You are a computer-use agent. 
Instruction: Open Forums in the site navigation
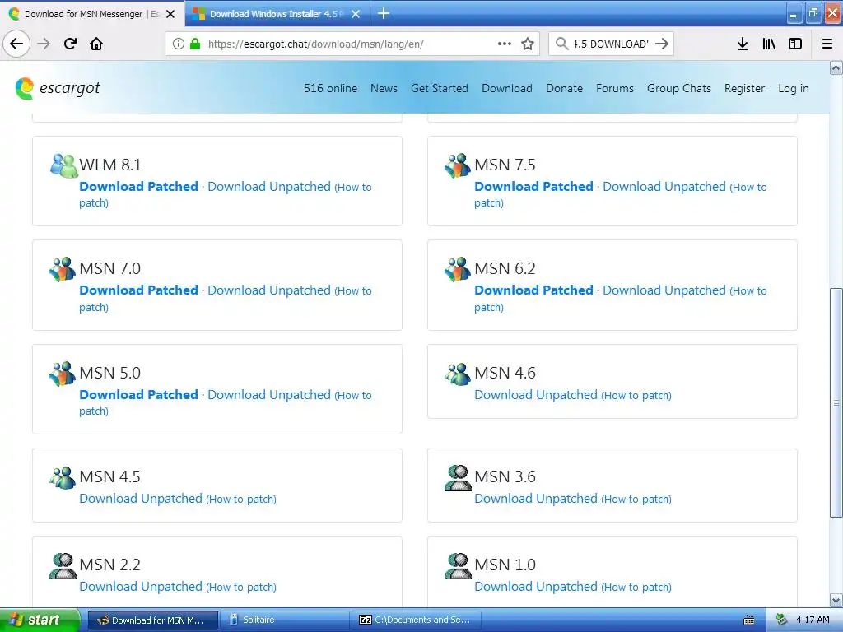pyautogui.click(x=614, y=88)
